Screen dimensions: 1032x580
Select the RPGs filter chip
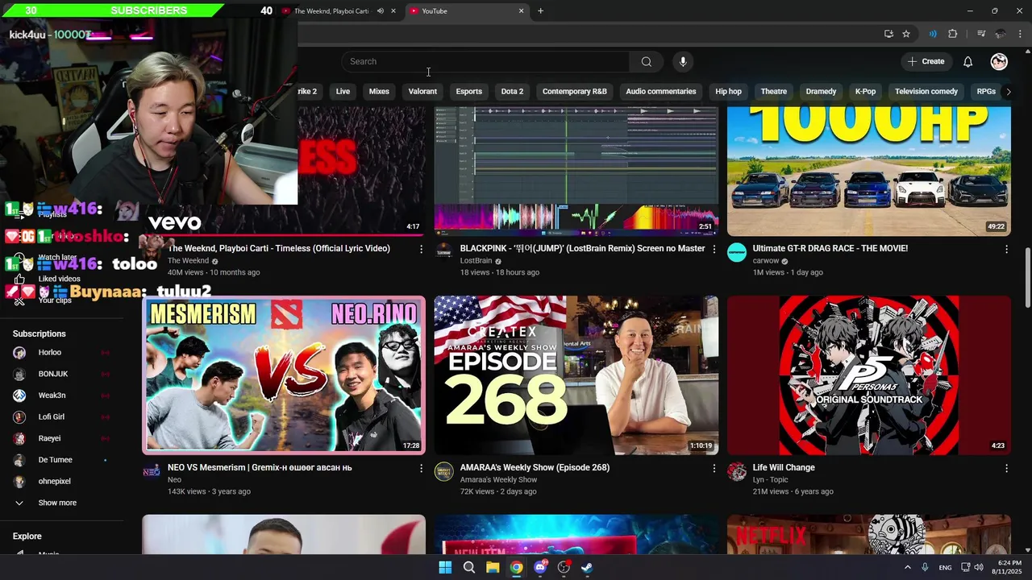point(986,92)
